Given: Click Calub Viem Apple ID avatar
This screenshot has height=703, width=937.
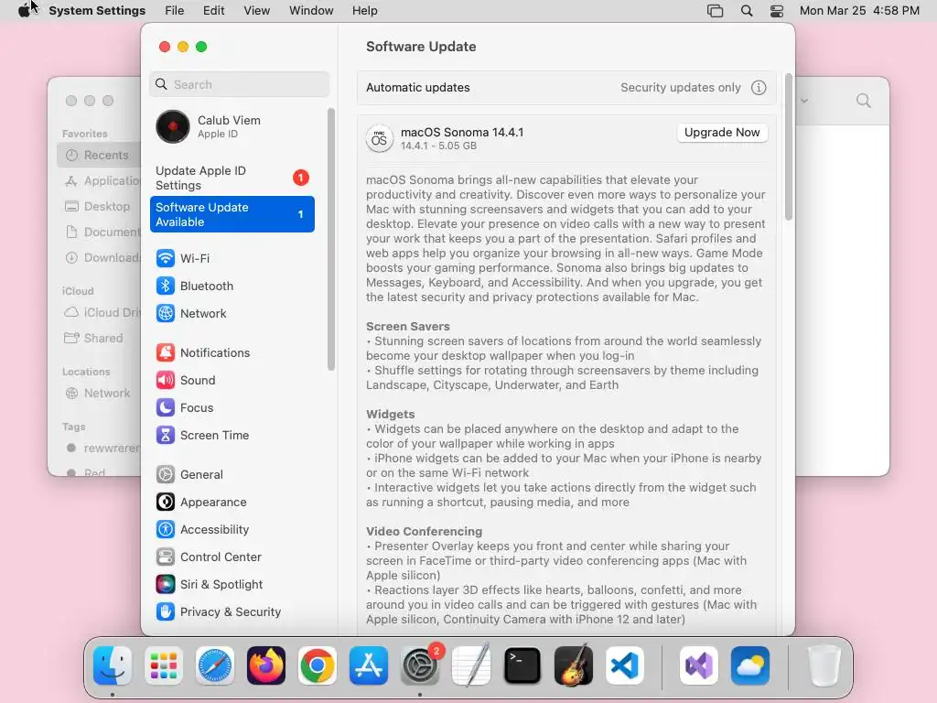Looking at the screenshot, I should (x=173, y=126).
